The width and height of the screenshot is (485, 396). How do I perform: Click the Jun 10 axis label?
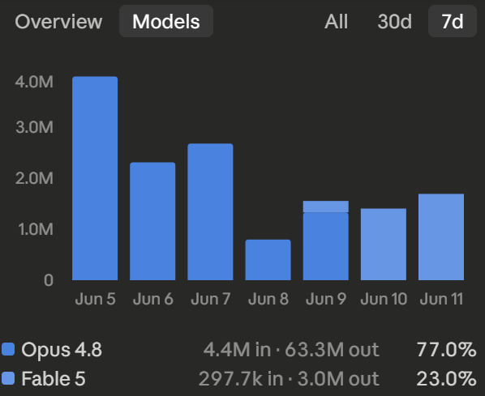[x=384, y=299]
